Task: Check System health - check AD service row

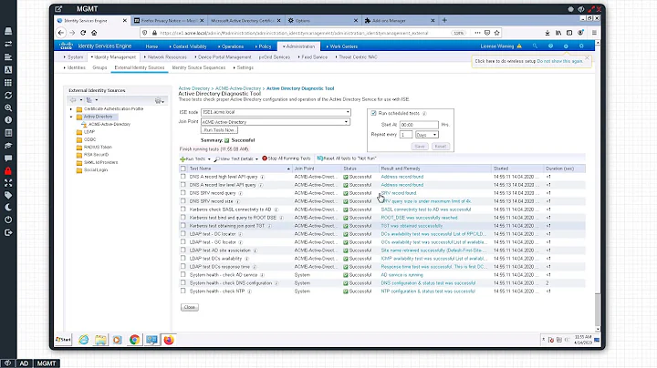Action: (x=183, y=275)
